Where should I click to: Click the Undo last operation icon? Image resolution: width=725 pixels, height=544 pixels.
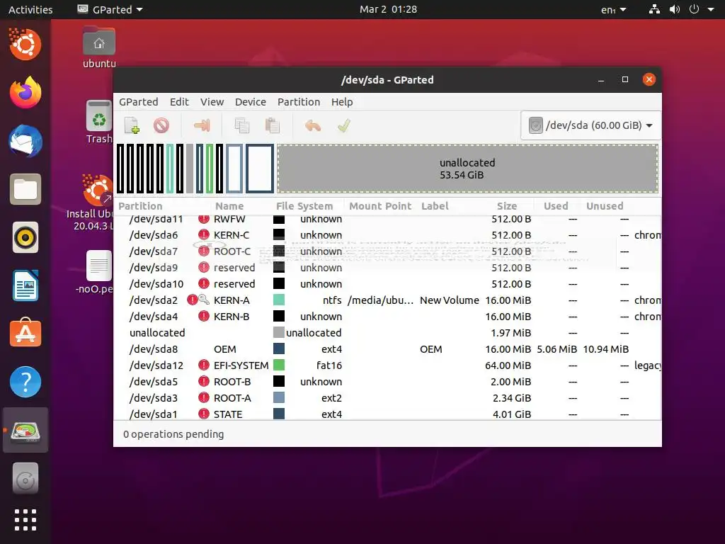313,125
